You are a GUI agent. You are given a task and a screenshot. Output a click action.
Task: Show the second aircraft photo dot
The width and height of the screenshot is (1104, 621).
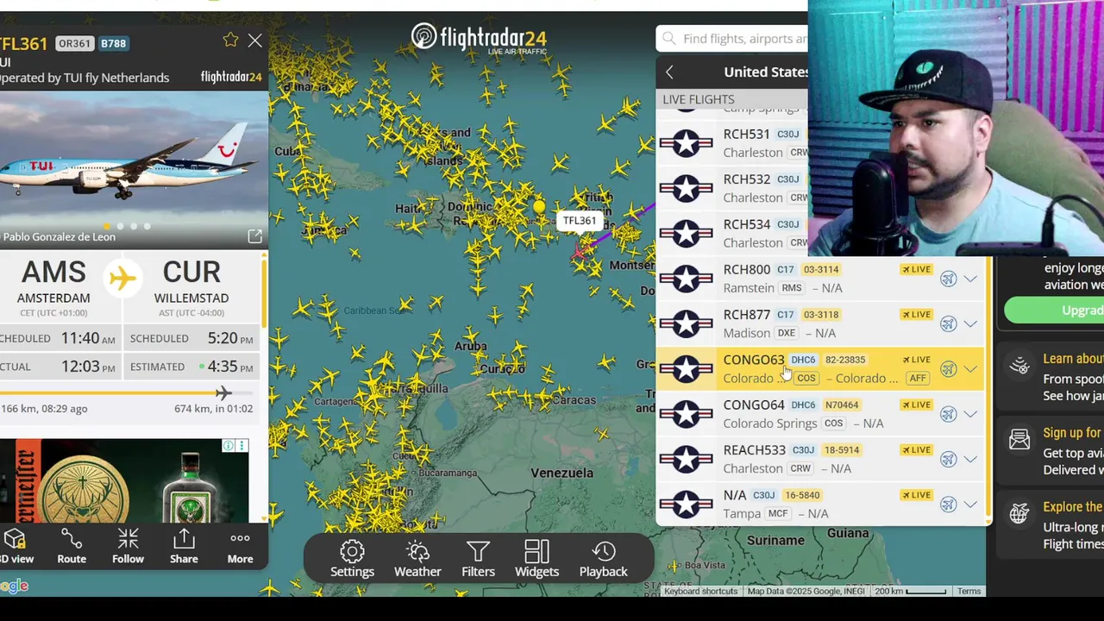(x=120, y=226)
